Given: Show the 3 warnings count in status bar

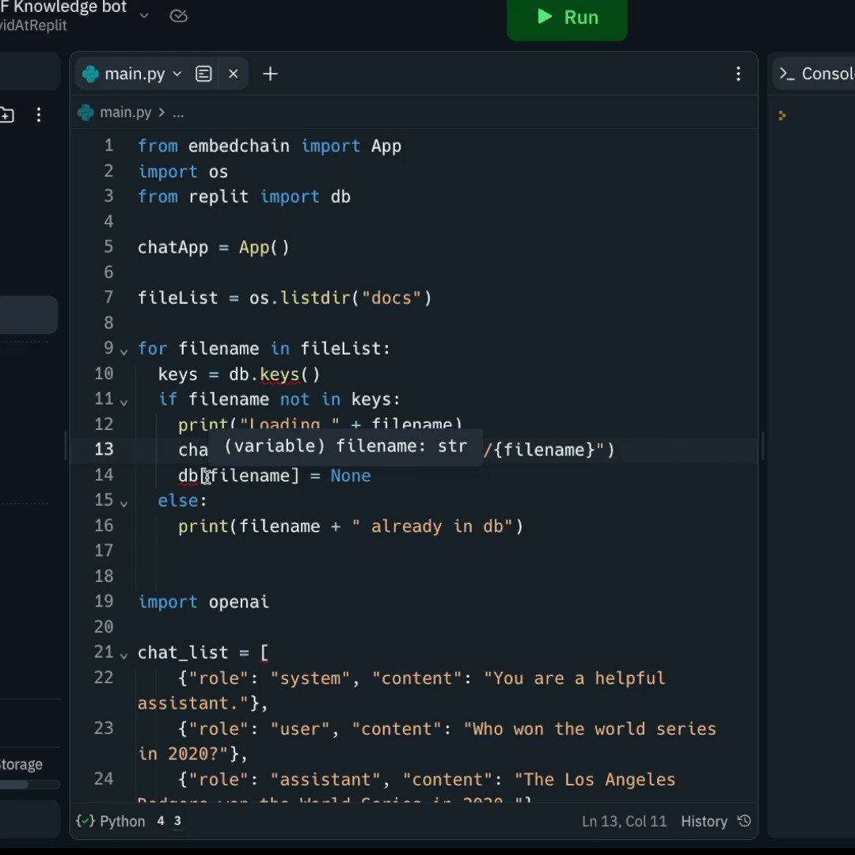Looking at the screenshot, I should tap(177, 821).
